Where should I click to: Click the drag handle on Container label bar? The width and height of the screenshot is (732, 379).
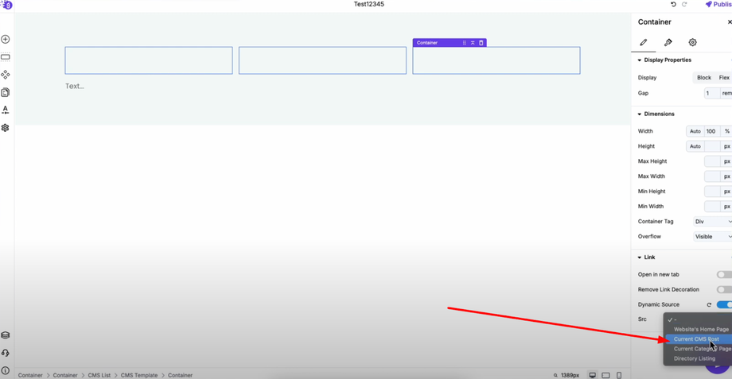pos(464,43)
